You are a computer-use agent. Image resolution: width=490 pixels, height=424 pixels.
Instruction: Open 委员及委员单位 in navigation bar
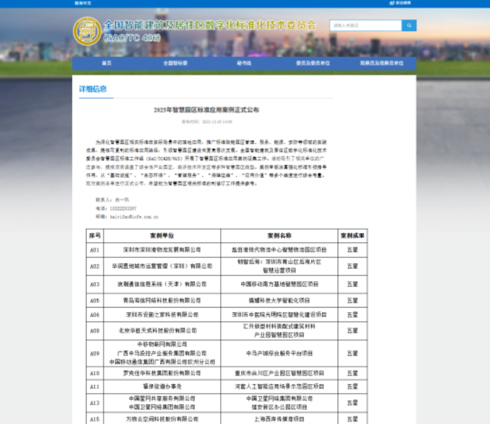click(313, 63)
